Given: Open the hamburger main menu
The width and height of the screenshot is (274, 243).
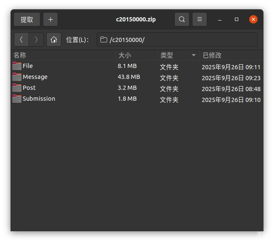Looking at the screenshot, I should (200, 19).
